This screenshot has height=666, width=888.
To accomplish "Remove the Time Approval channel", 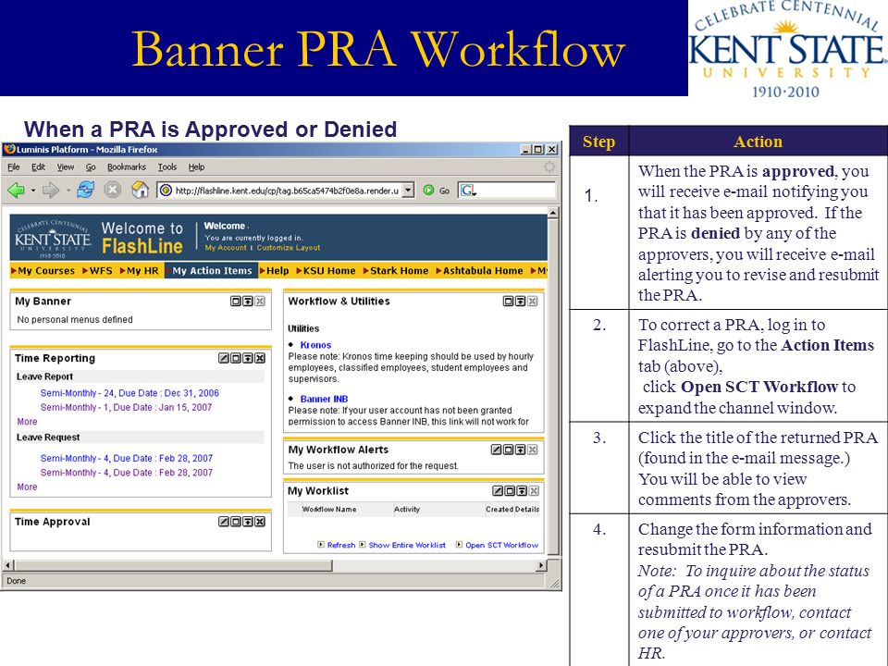I will [259, 522].
